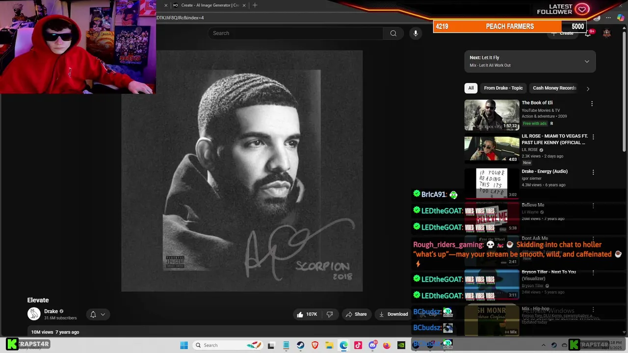Click the 'Free with ads' badge
Image resolution: width=628 pixels, height=353 pixels.
click(534, 124)
